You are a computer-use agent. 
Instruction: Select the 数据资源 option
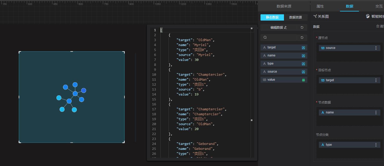tap(296, 17)
